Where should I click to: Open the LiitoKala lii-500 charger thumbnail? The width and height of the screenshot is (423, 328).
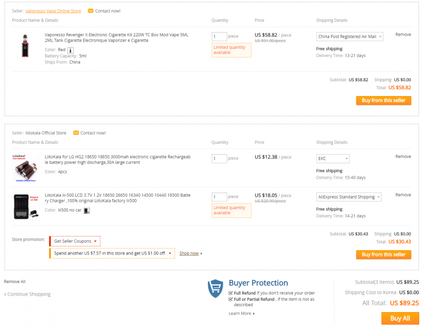26,206
